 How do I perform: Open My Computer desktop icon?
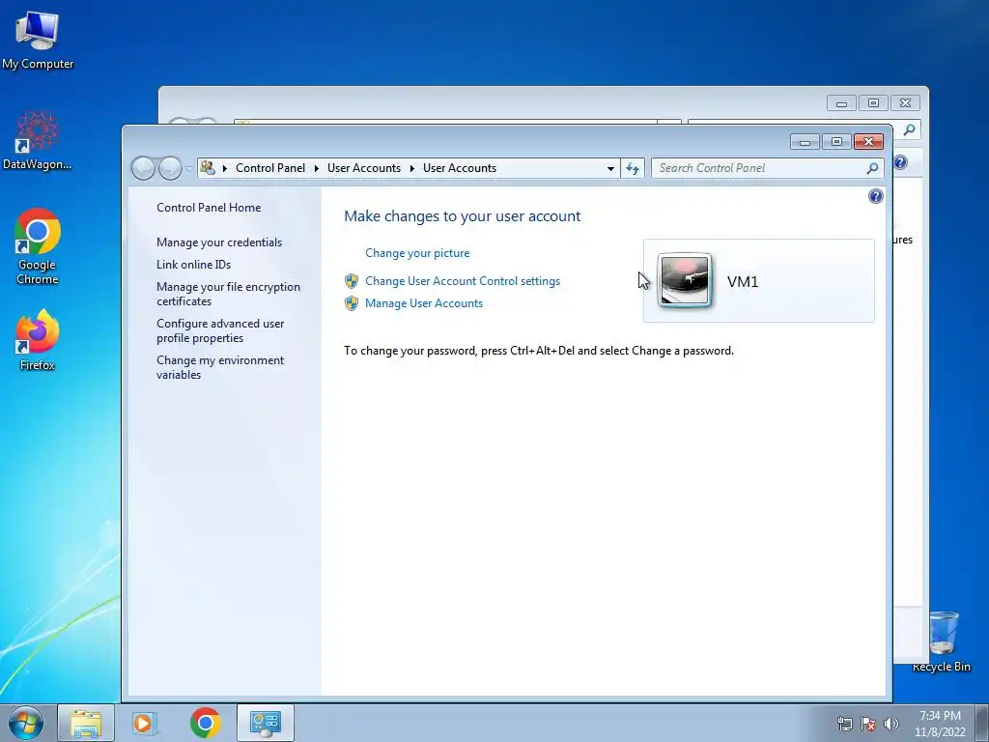pos(38,39)
